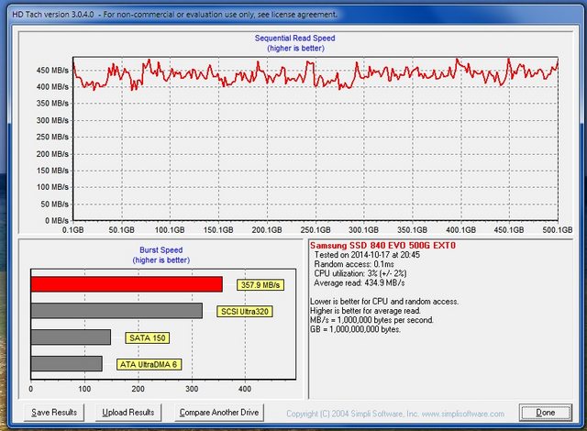587x431 pixels.
Task: Click the 357.9 MB/s yellow label
Action: coord(260,284)
